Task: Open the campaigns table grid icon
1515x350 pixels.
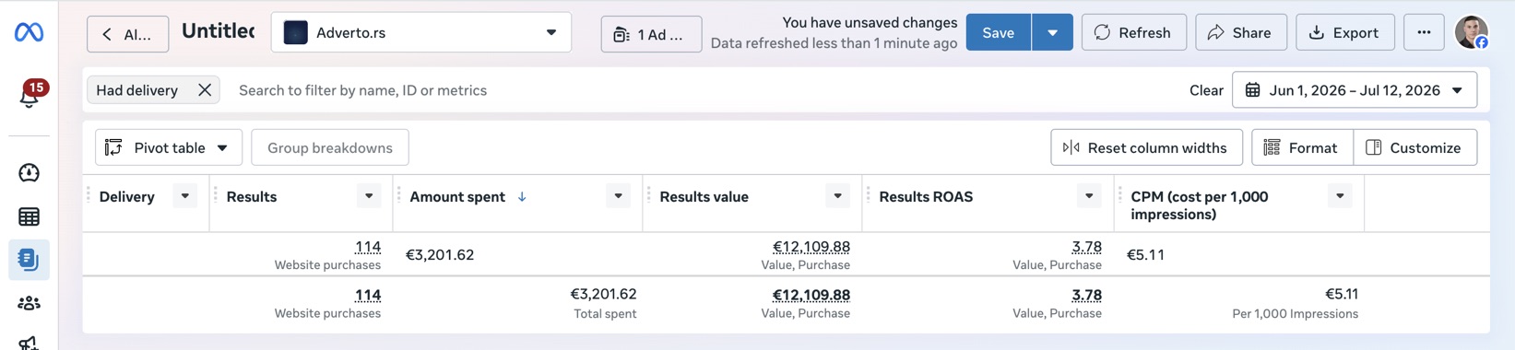Action: [29, 216]
